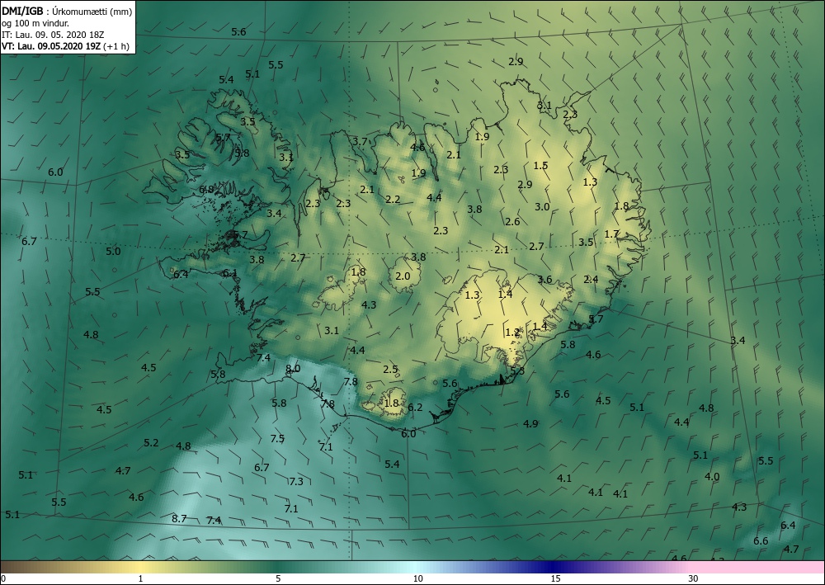
Task: Click the '2.4' value in the east
Action: tap(591, 279)
